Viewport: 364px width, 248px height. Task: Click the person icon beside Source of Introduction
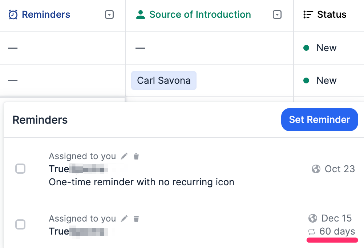click(x=140, y=15)
